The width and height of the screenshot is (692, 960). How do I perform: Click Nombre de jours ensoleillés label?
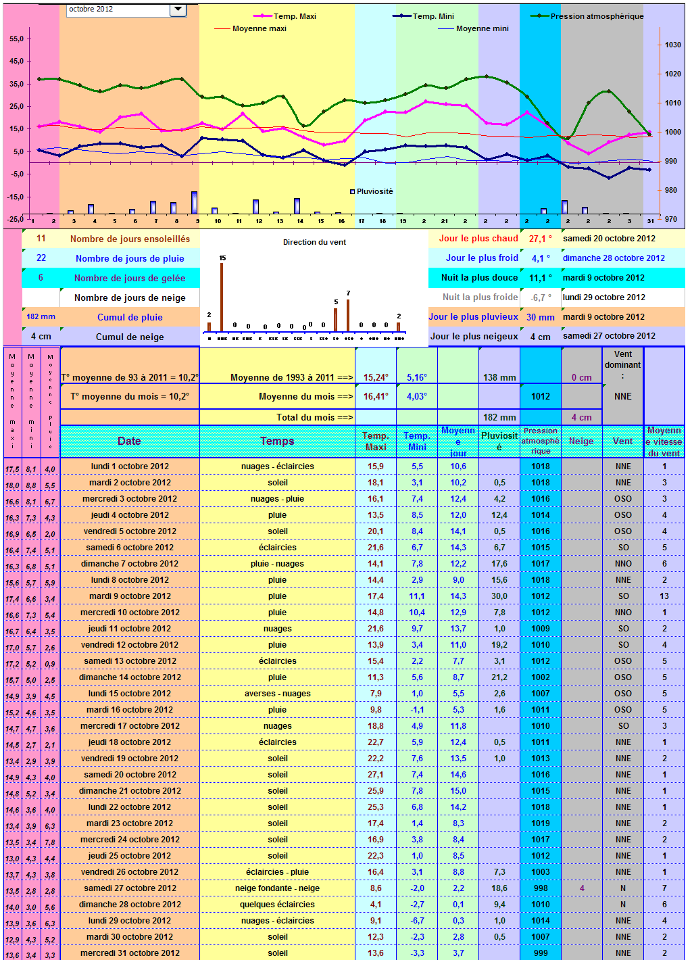point(130,239)
